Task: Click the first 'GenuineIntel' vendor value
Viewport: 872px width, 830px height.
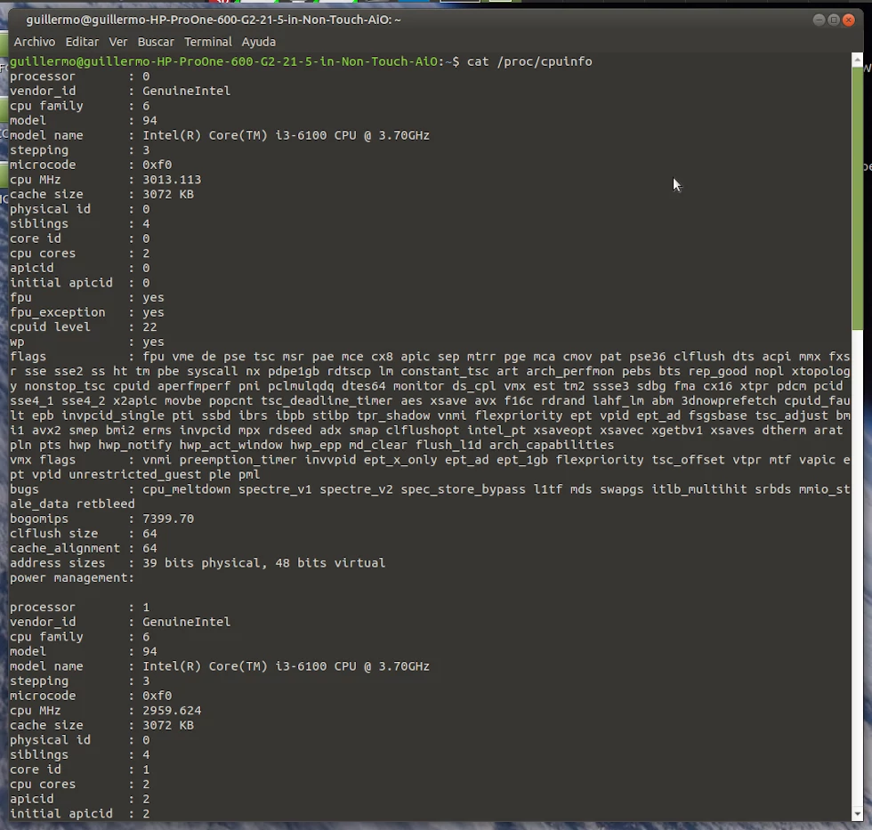Action: pyautogui.click(x=186, y=91)
